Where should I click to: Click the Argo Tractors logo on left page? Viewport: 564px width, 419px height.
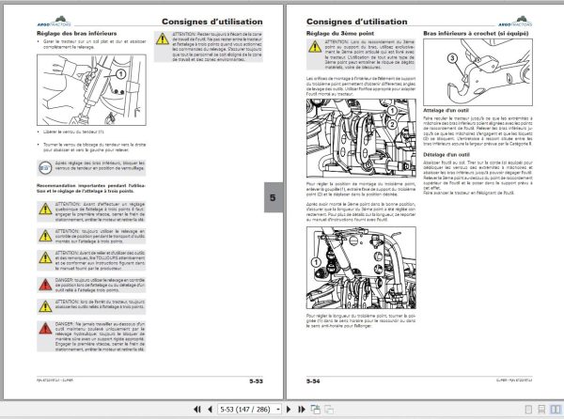click(x=54, y=22)
